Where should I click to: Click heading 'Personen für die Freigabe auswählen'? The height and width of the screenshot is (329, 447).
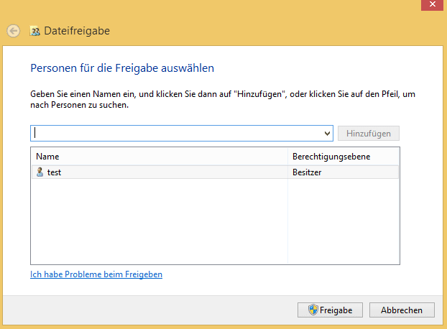pos(122,68)
